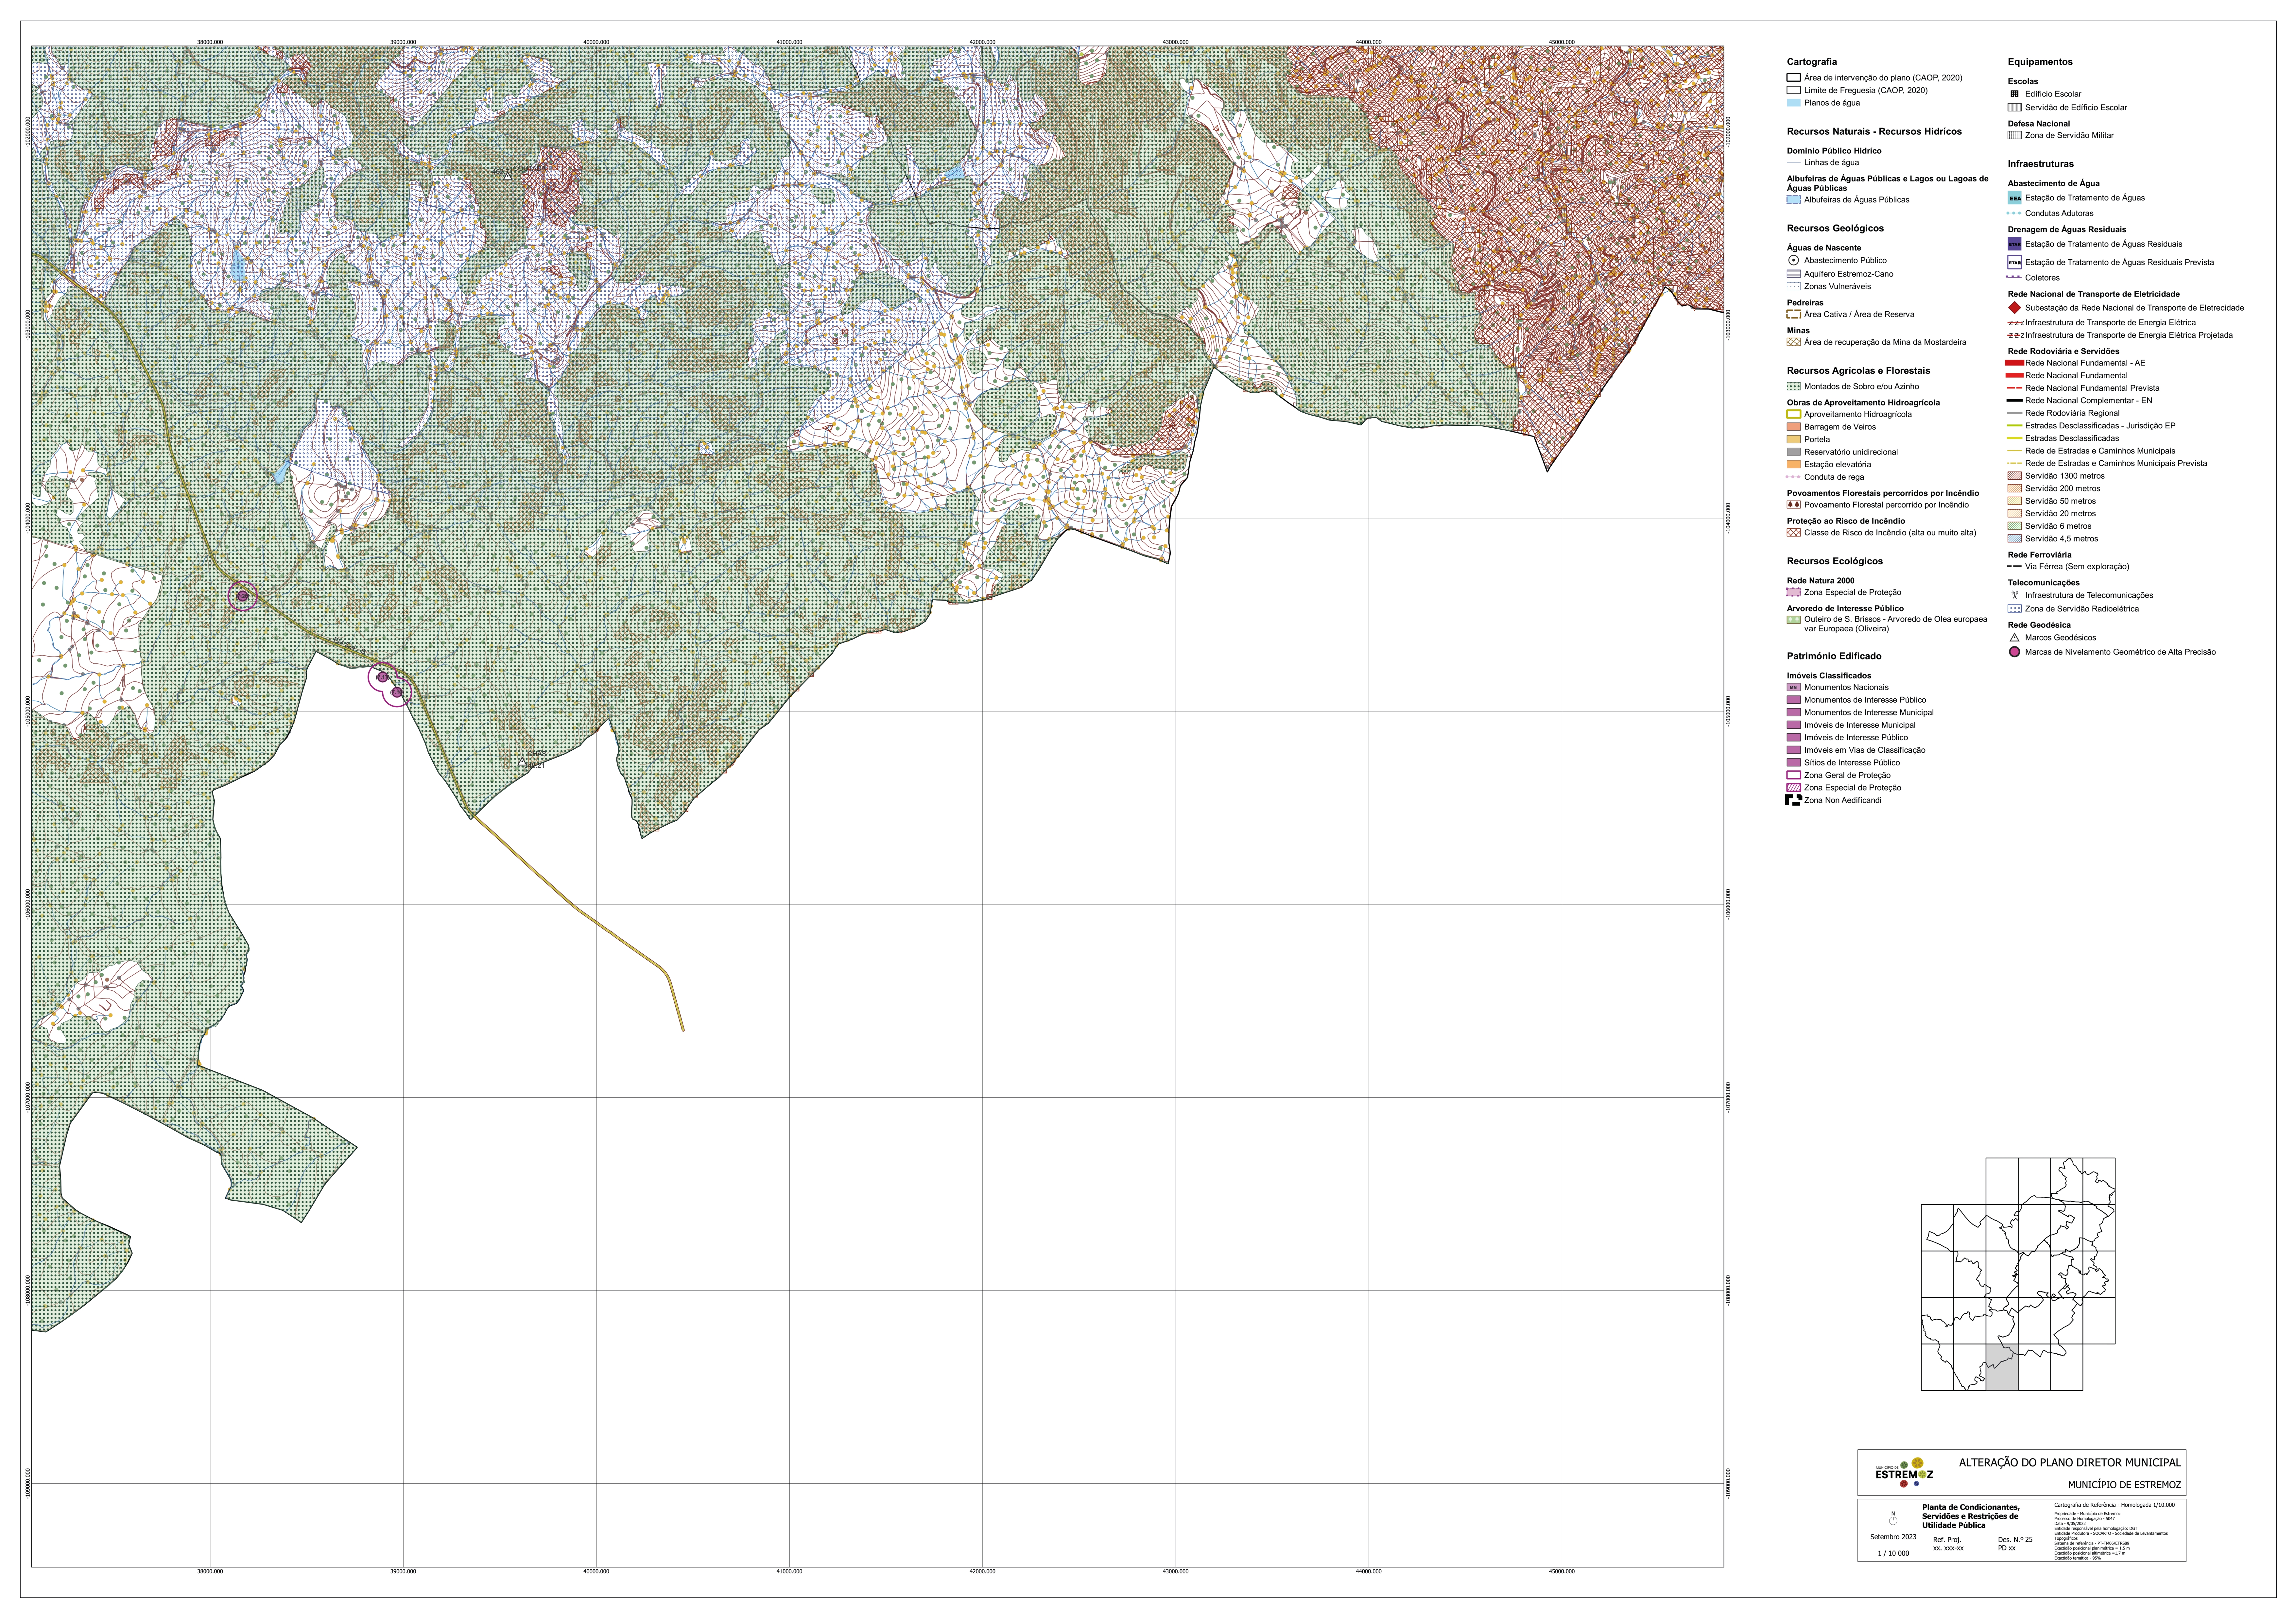Screen dimensions: 2296x1624
Task: Click the Povoamento Florestal percorrido por Incêndio symbol
Action: (x=1793, y=505)
